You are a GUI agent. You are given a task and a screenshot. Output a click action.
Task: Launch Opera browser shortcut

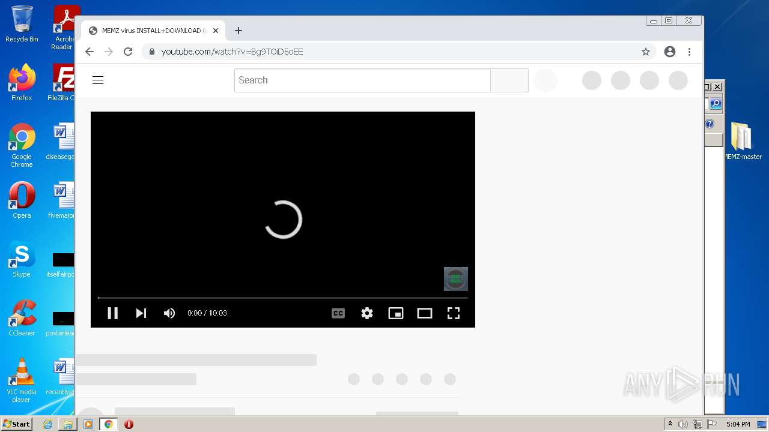[22, 200]
